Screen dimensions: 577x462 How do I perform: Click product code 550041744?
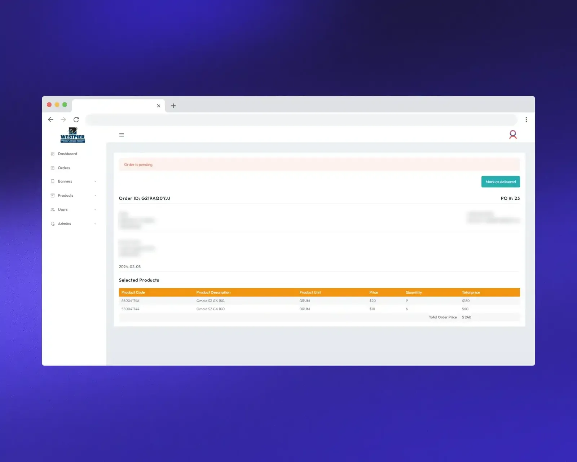point(130,309)
